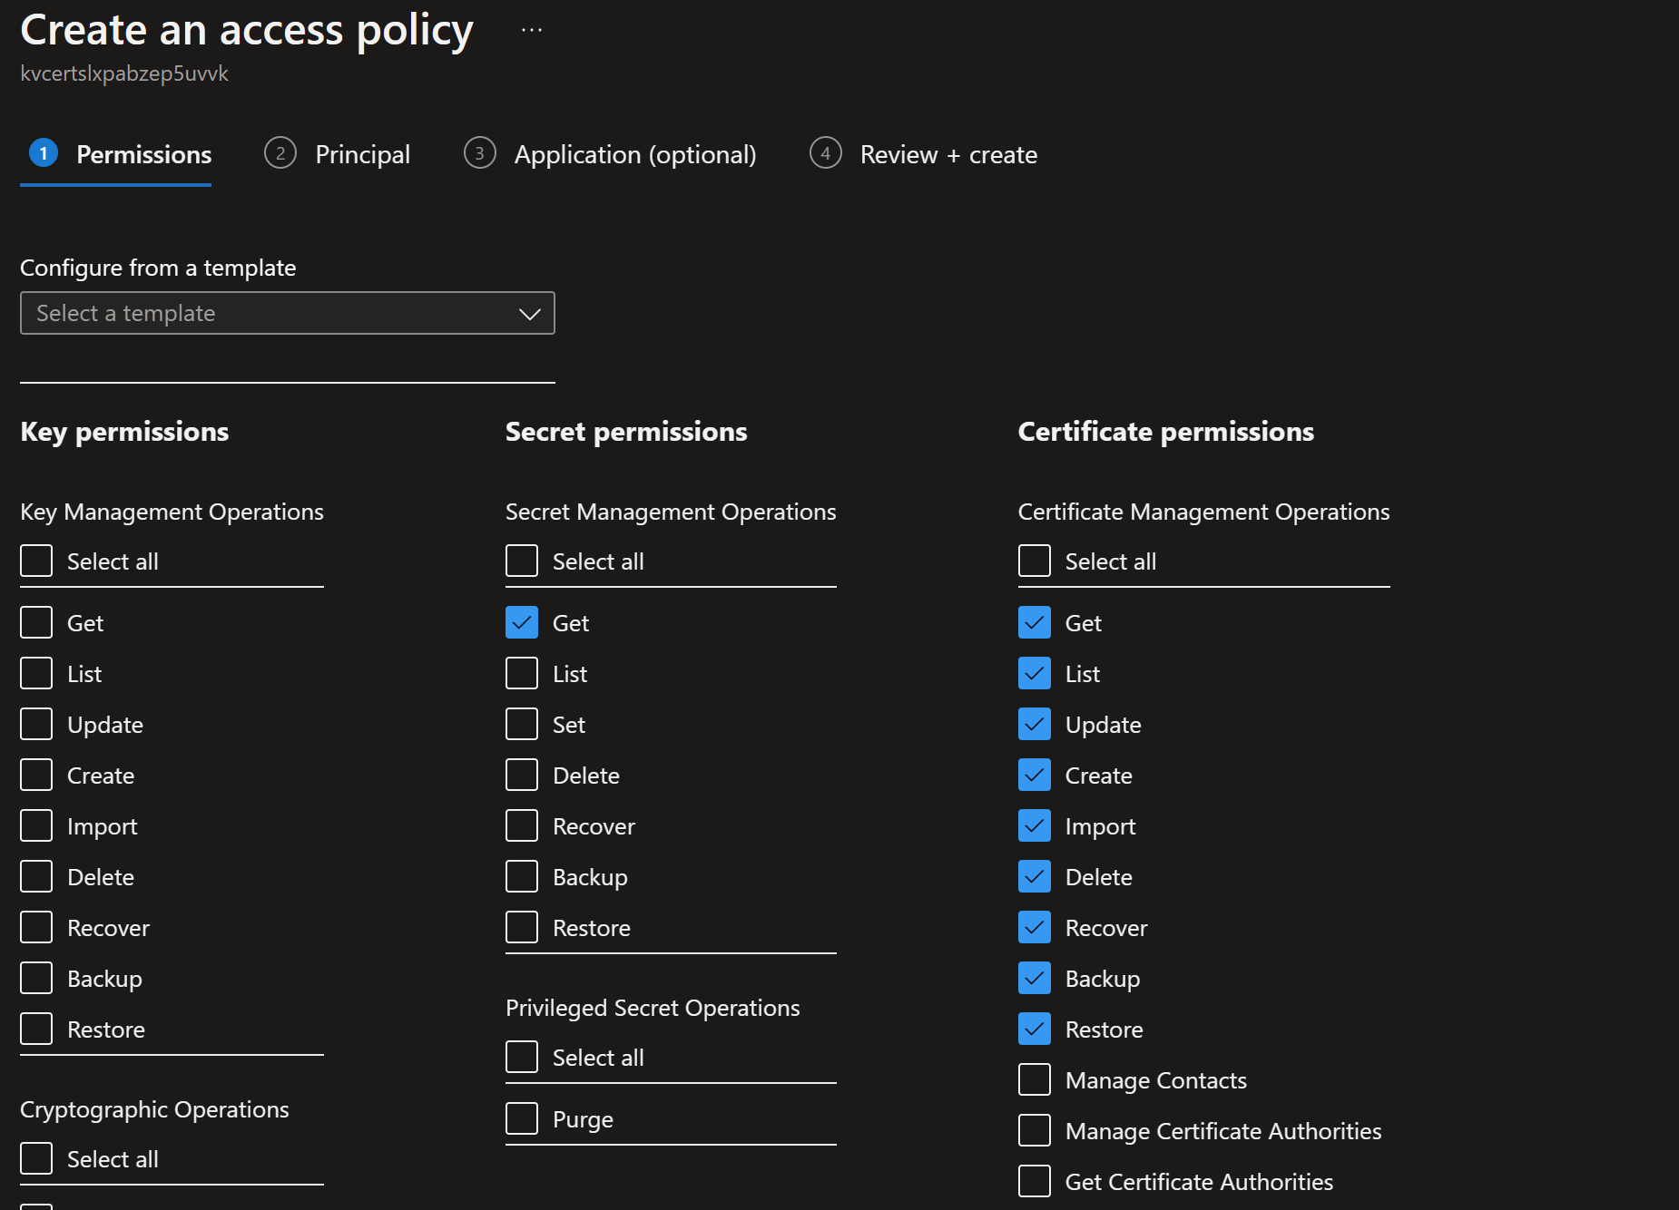This screenshot has height=1210, width=1679.
Task: Click the ellipsis more options icon
Action: [x=532, y=30]
